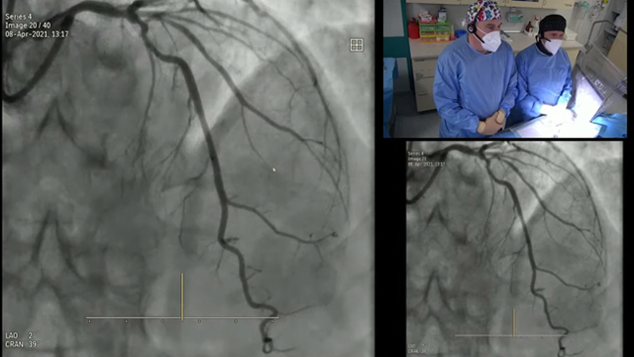Click the vertical yellow measurement marker in main angiogram
The height and width of the screenshot is (357, 634).
pyautogui.click(x=182, y=297)
